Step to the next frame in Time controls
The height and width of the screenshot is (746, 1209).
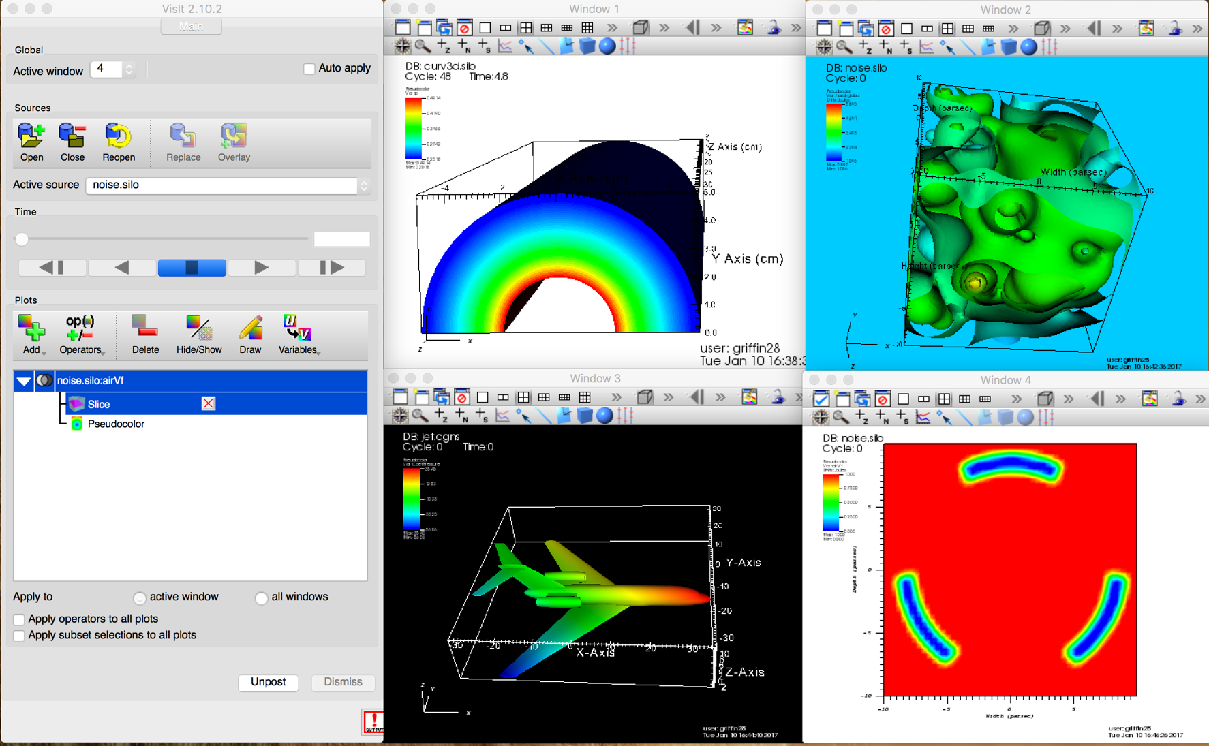[x=331, y=268]
